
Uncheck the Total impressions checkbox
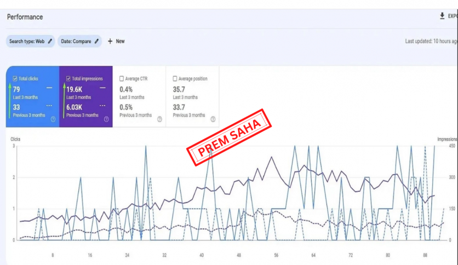68,79
